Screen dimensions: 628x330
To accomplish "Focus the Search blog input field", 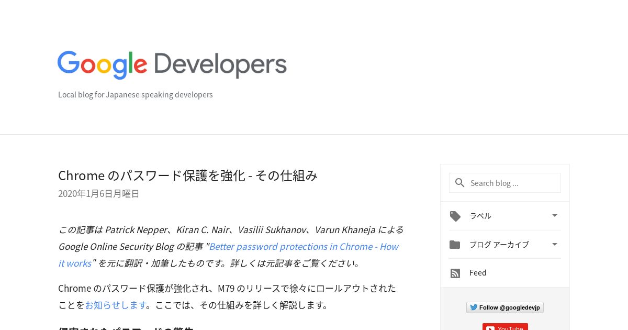I will (505, 183).
